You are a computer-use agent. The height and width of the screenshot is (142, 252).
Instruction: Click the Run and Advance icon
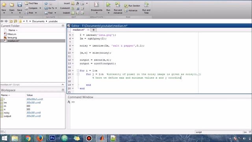[x=118, y=4]
